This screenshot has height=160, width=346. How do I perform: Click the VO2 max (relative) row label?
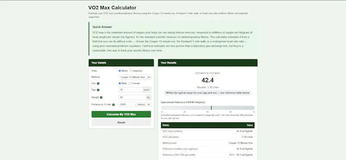(x=173, y=131)
